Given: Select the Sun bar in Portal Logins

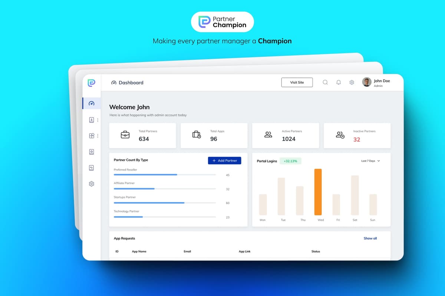Looking at the screenshot, I should (x=373, y=205).
